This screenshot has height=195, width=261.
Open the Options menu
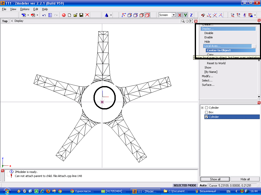point(25,9)
